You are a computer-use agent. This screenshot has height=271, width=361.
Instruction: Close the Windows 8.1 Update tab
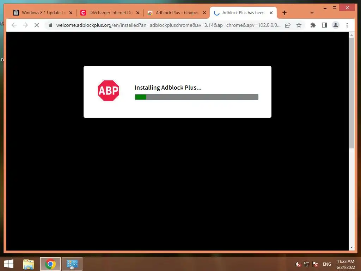coord(71,13)
